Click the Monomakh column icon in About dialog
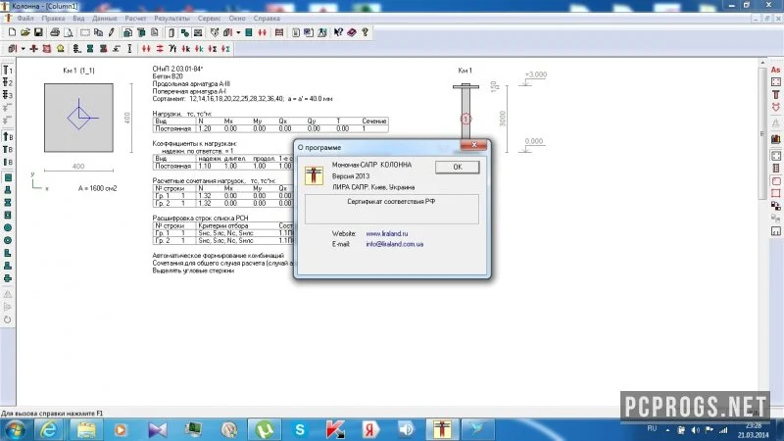This screenshot has width=784, height=441. point(314,175)
